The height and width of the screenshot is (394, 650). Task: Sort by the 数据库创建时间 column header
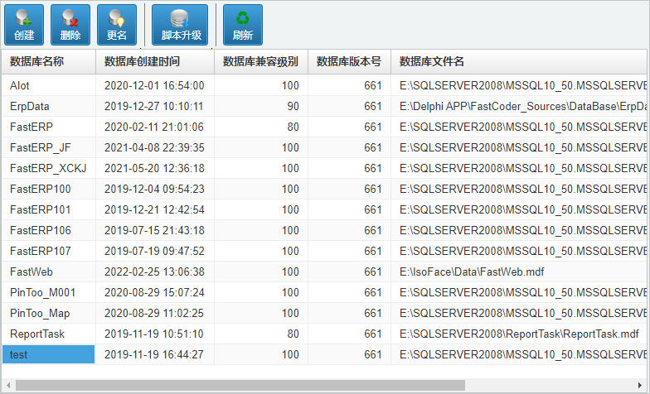(155, 61)
